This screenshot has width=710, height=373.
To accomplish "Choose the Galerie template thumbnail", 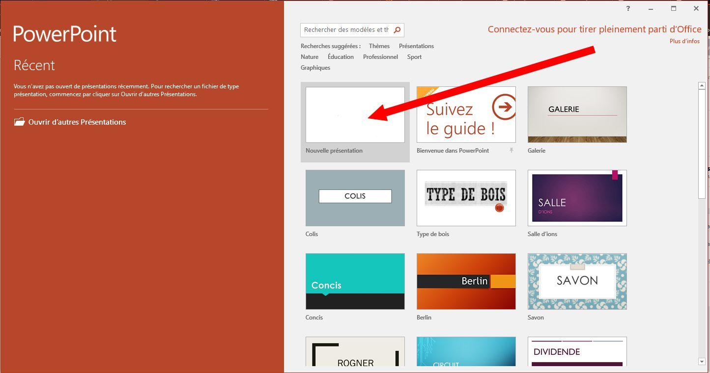I will pyautogui.click(x=577, y=115).
